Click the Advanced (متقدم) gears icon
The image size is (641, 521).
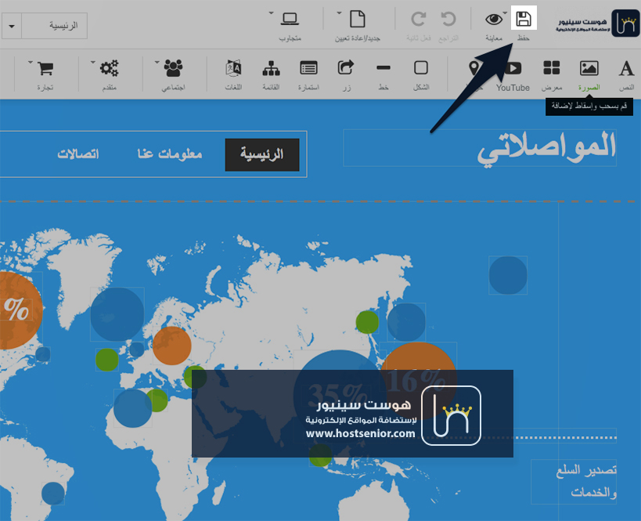[x=109, y=68]
